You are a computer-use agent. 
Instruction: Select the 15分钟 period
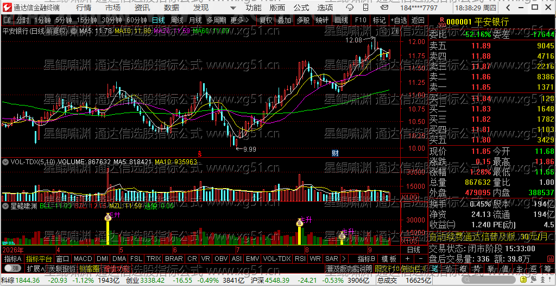[x=86, y=20]
